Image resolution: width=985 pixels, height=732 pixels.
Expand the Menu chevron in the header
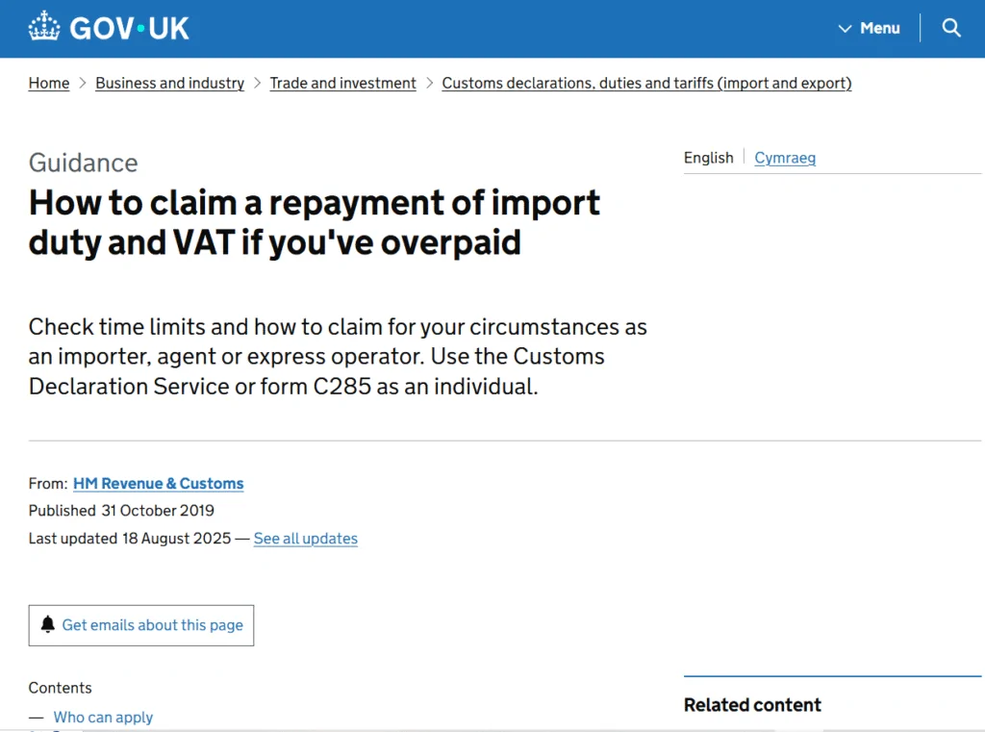pos(845,29)
